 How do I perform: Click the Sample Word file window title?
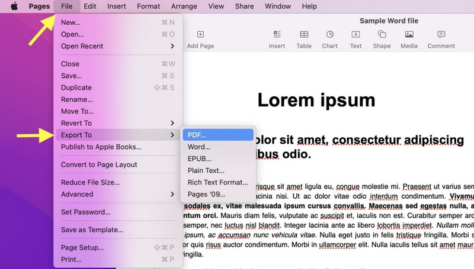[x=389, y=21]
